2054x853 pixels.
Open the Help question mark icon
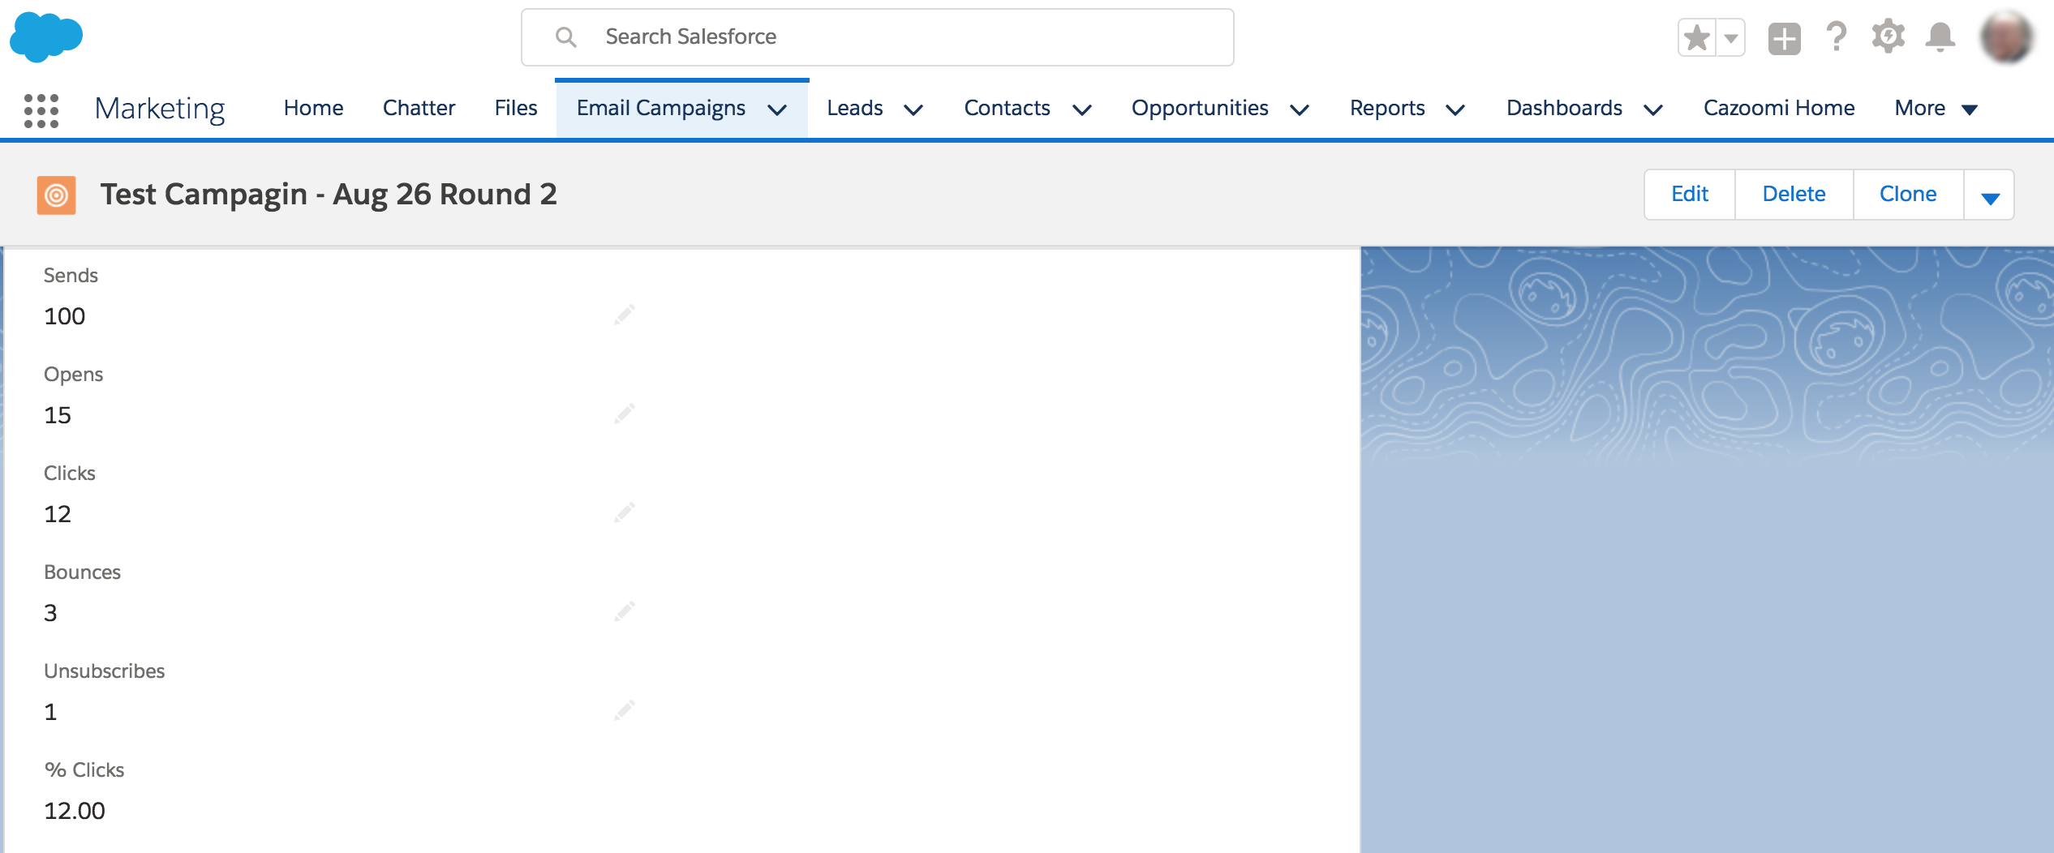[x=1836, y=37]
